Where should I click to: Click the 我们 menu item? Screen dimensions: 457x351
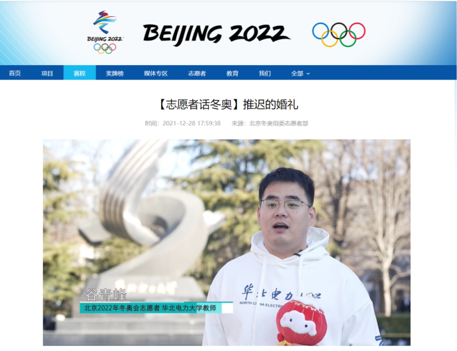click(265, 73)
